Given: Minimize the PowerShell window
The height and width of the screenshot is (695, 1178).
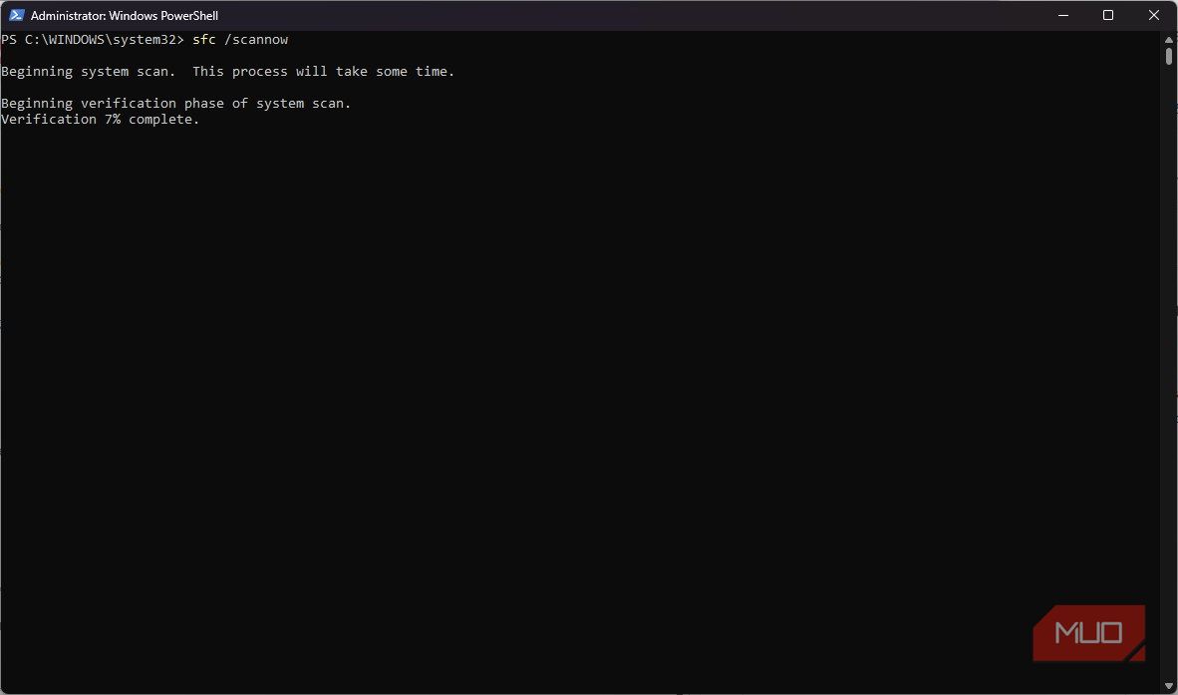Looking at the screenshot, I should pyautogui.click(x=1063, y=15).
